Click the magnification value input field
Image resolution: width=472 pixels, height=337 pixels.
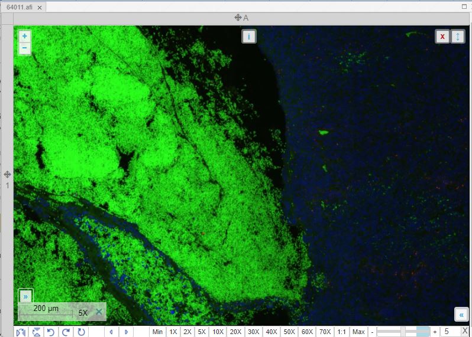pyautogui.click(x=450, y=332)
